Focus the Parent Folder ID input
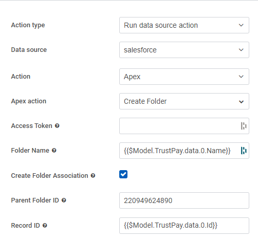Viewport: 258px width, 239px height. [184, 200]
